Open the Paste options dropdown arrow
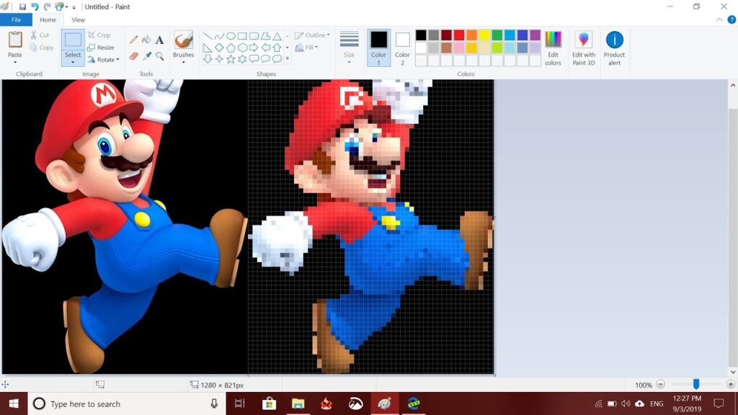 point(15,62)
